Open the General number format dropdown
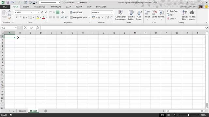Screen dimensions: 209x117 click(x=112, y=12)
